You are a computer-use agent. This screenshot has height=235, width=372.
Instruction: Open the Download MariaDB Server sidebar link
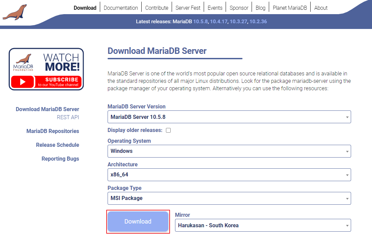pos(48,109)
